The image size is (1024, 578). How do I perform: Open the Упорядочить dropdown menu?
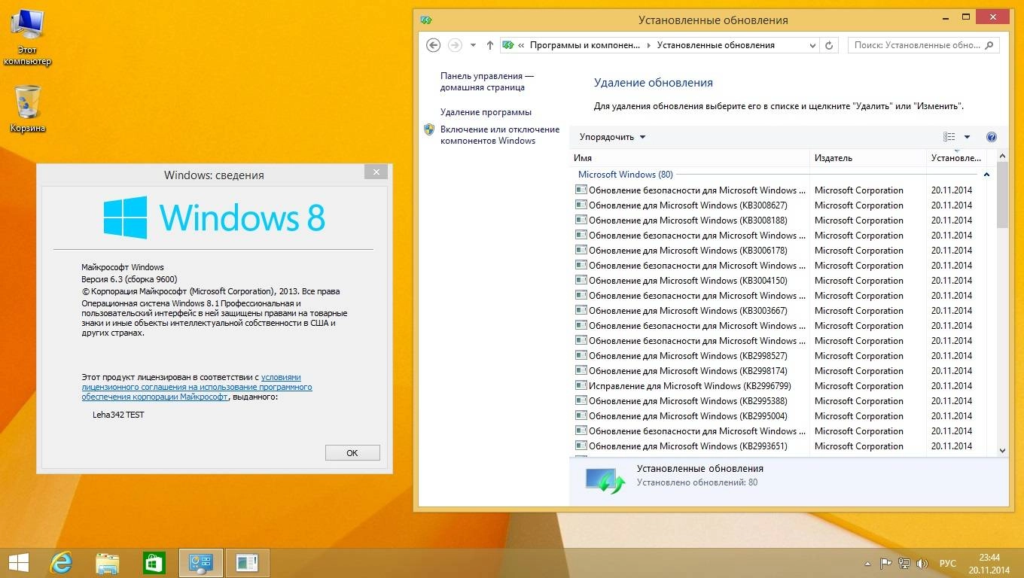(x=612, y=137)
